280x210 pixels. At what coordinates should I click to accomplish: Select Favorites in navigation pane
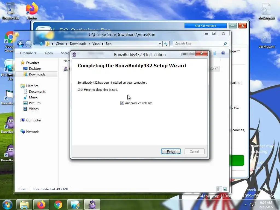(x=33, y=63)
